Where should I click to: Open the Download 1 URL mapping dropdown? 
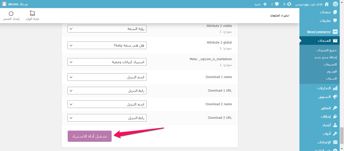(x=107, y=91)
